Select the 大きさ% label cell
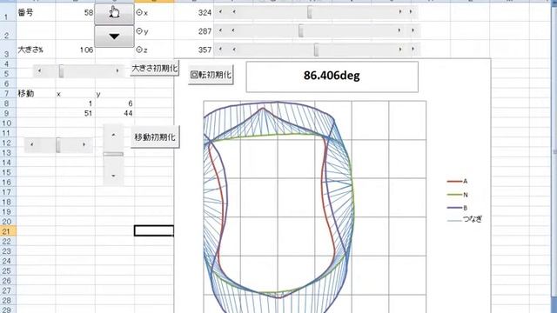 (36, 50)
